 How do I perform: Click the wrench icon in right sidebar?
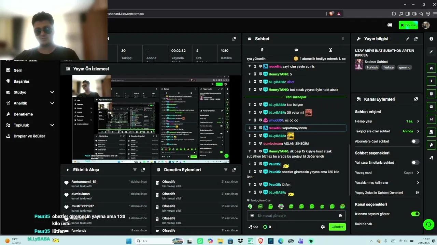432,145
